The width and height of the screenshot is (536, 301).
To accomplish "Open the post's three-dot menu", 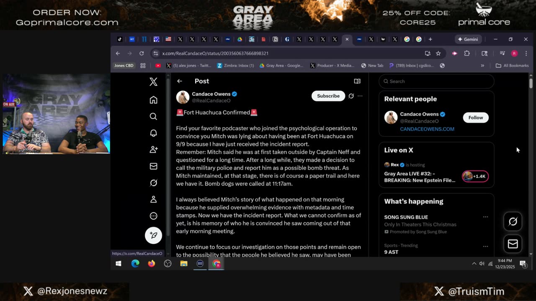I will pyautogui.click(x=360, y=96).
